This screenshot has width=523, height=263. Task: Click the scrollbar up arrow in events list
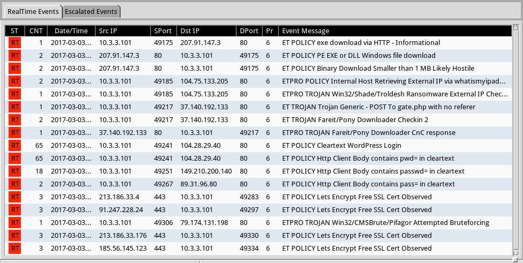pos(516,28)
